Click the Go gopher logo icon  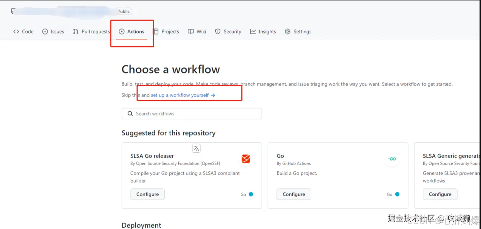coord(392,159)
